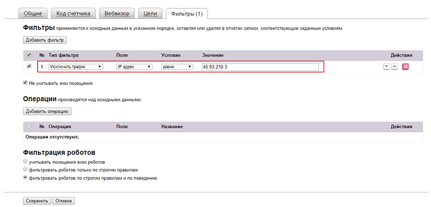Select 'фильтровать роботов только по строгим правилам'

click(25, 169)
